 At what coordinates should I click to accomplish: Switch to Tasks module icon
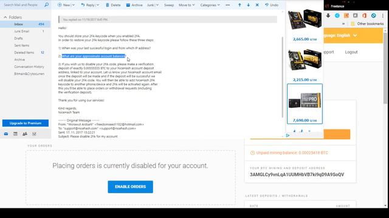34,134
